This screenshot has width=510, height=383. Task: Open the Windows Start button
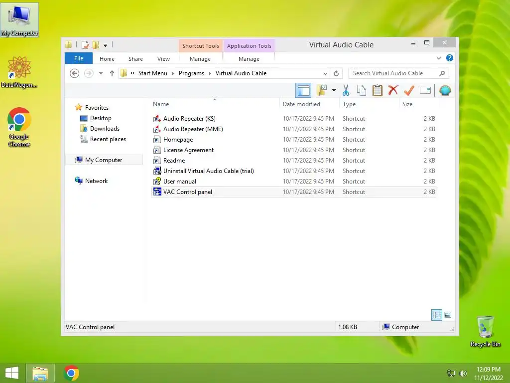point(12,373)
